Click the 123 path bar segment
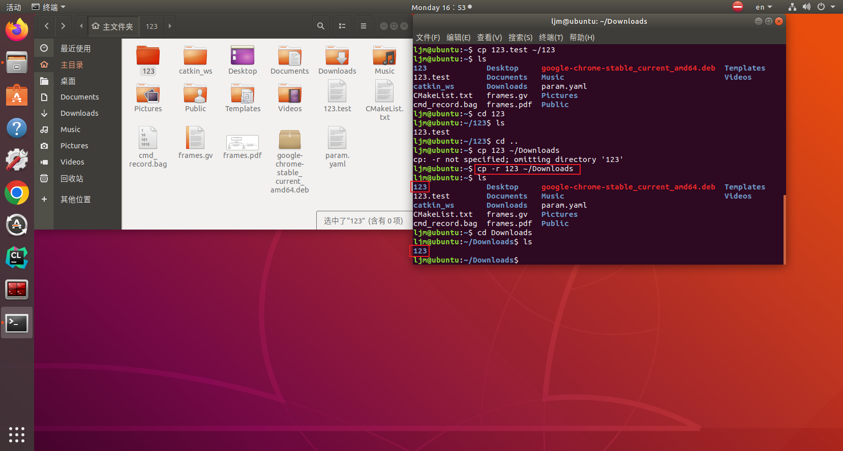The image size is (843, 451). tap(152, 26)
